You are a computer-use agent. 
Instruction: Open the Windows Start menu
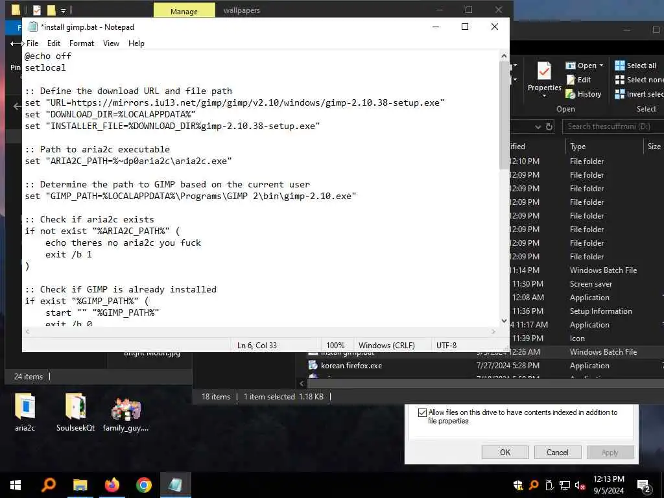tap(16, 485)
